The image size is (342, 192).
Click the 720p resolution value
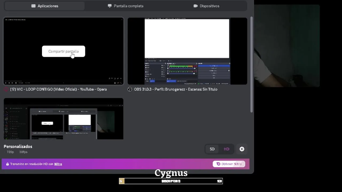click(10, 152)
